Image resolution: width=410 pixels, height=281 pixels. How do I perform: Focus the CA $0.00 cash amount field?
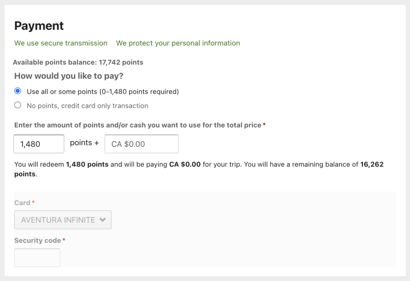click(141, 144)
